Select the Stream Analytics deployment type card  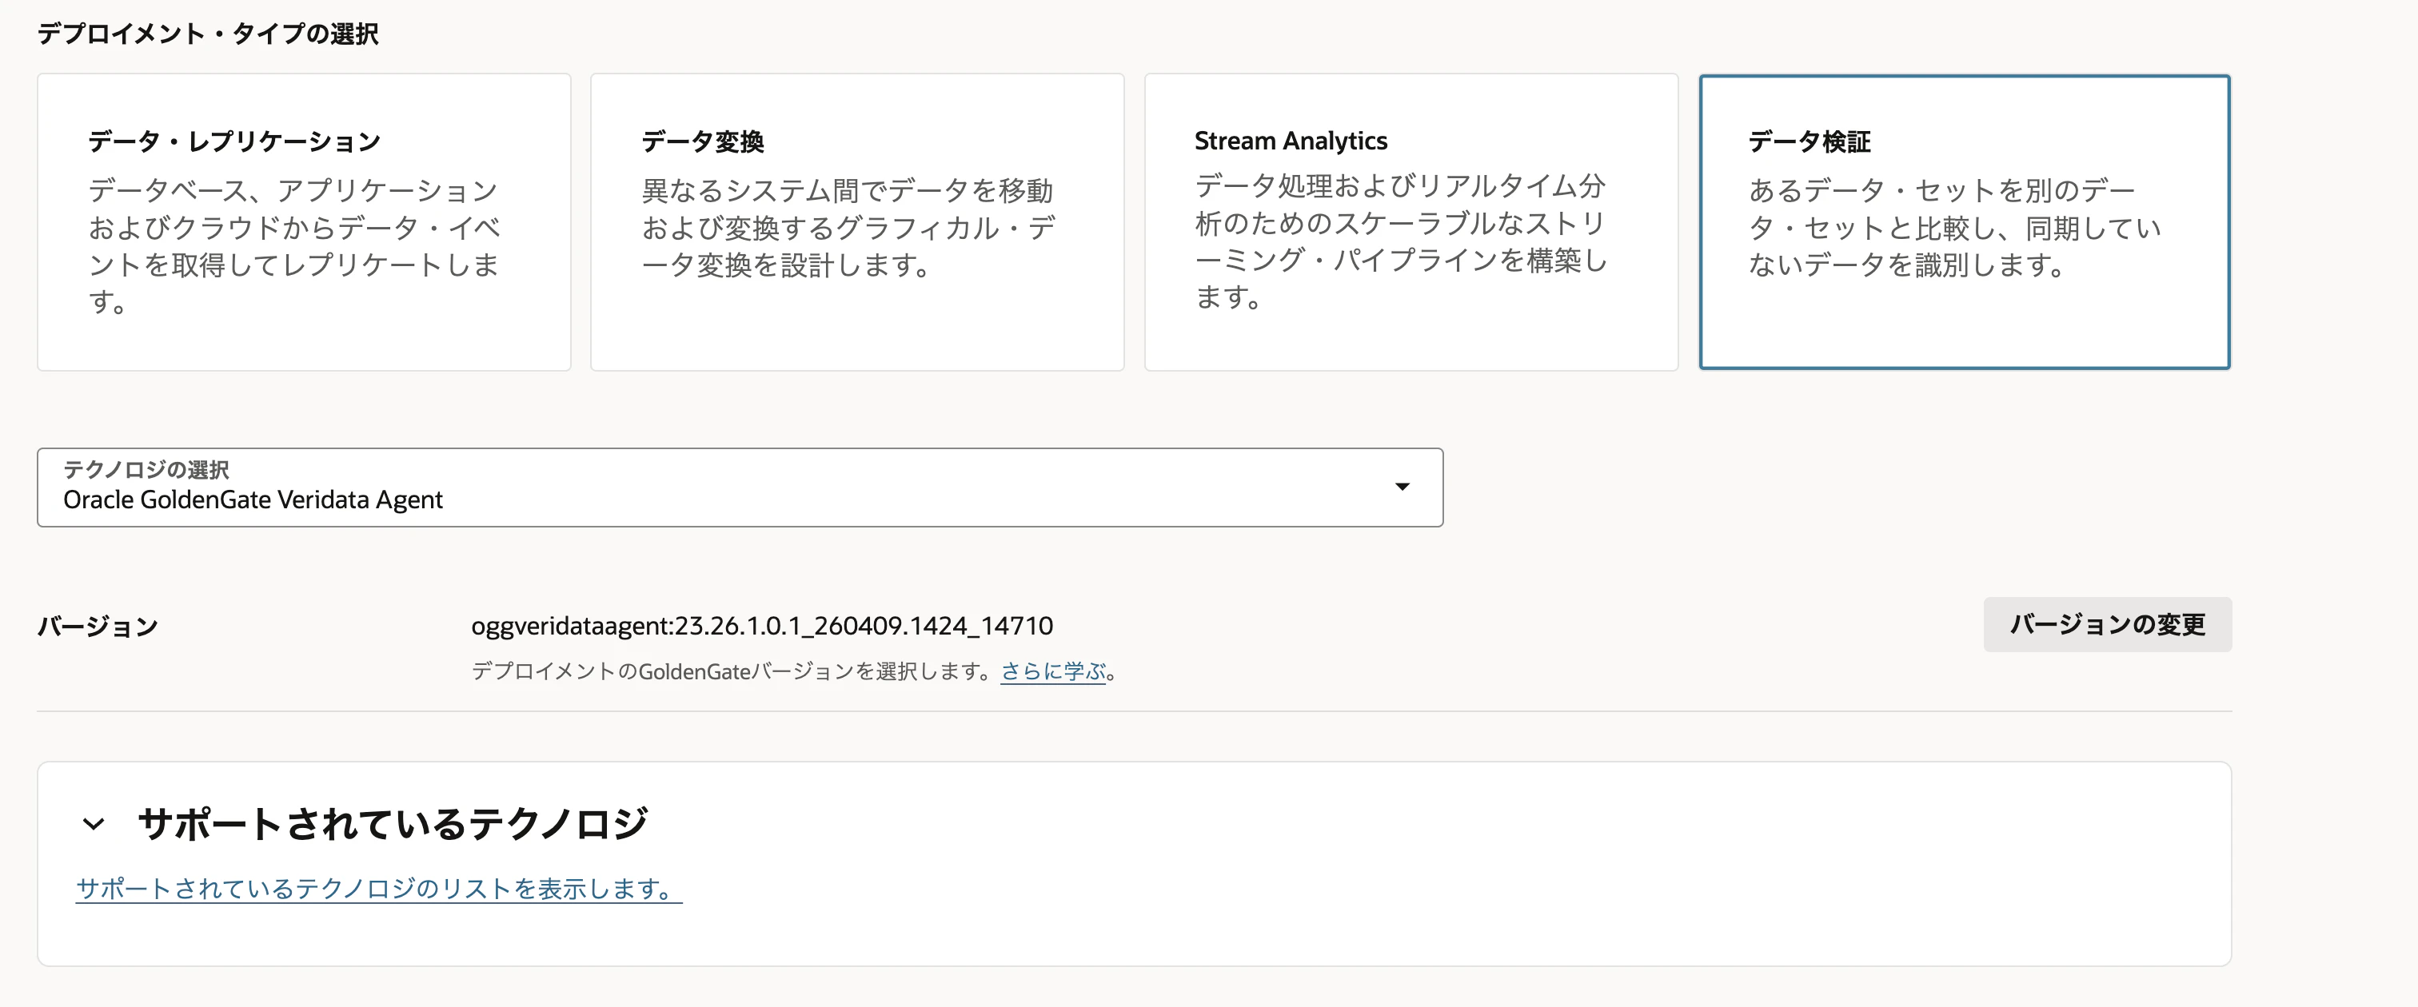click(1410, 222)
